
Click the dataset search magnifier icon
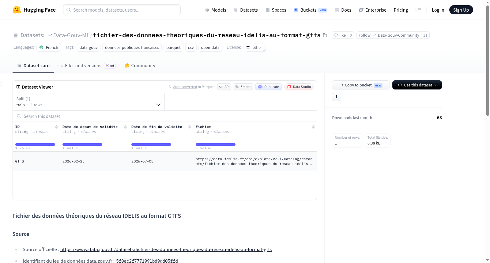pos(19,116)
